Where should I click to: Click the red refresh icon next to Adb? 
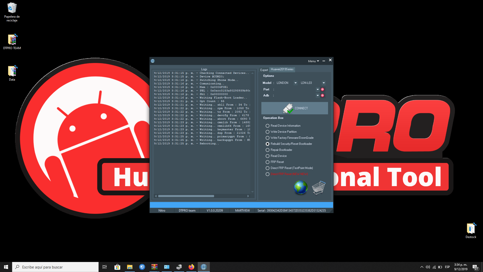(x=323, y=95)
